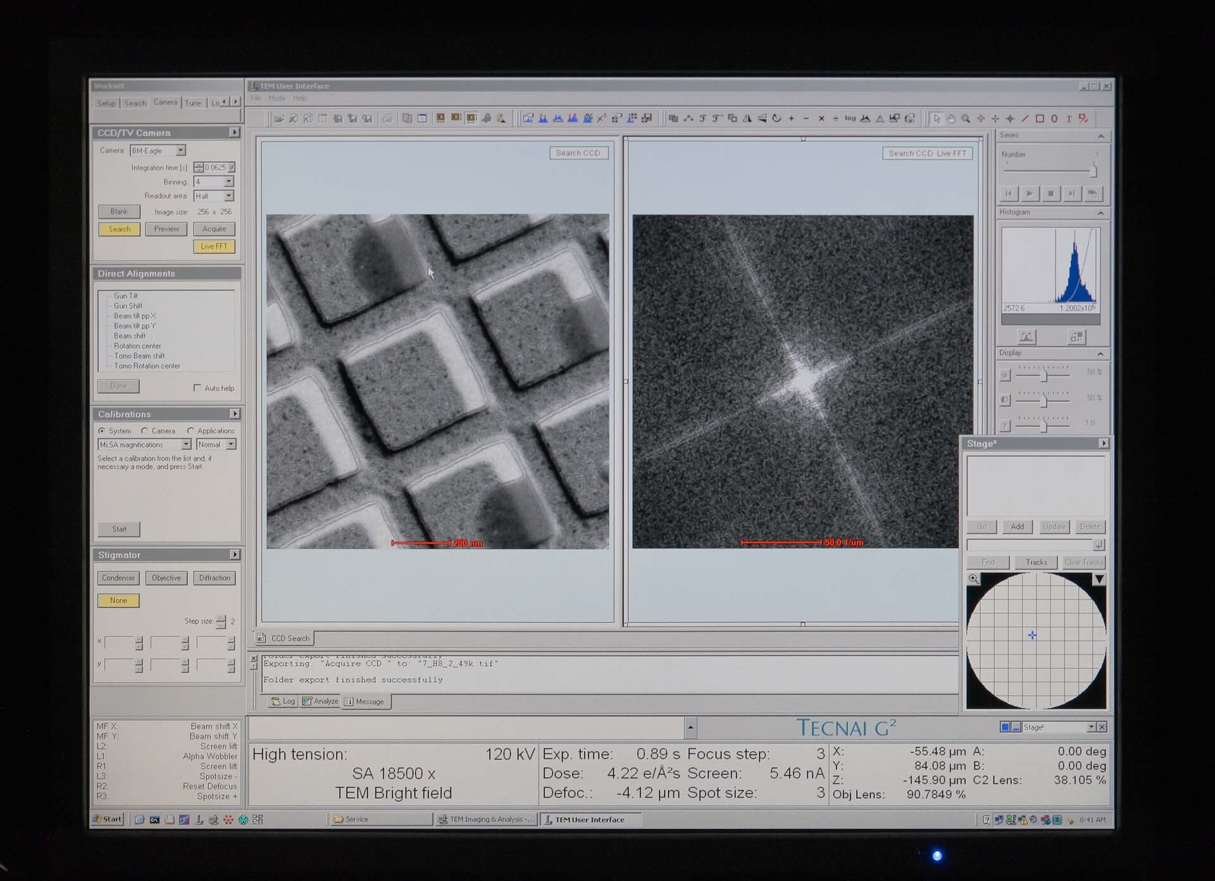
Task: Click the Objective stigmator button
Action: click(166, 578)
